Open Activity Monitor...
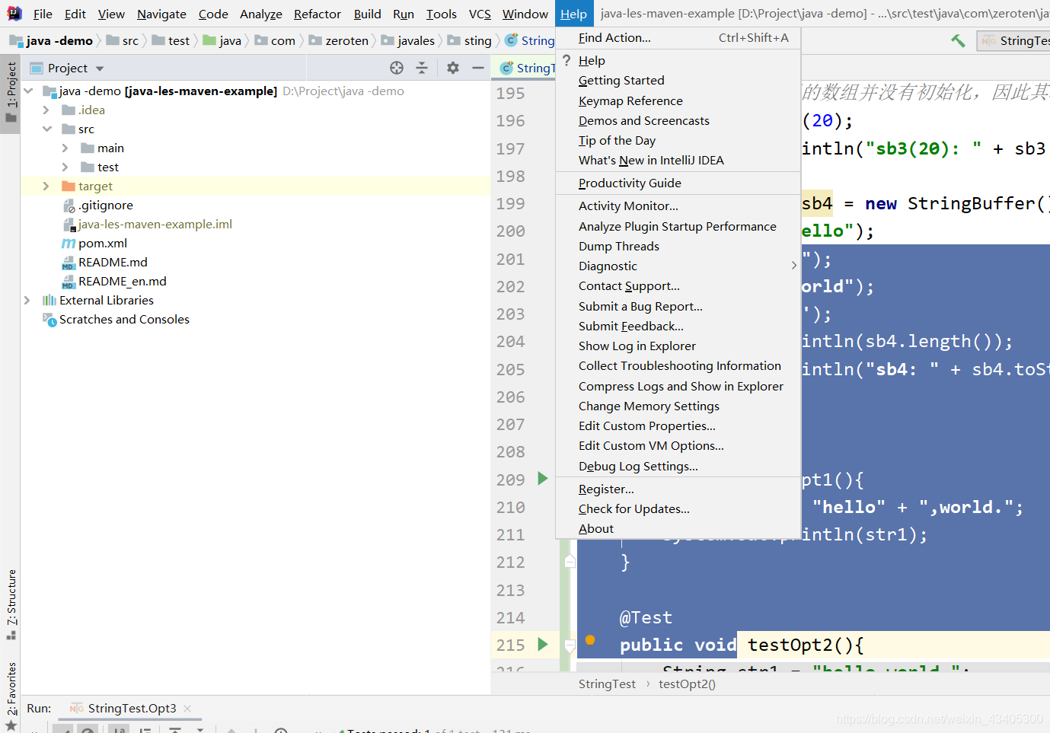 (x=678, y=206)
